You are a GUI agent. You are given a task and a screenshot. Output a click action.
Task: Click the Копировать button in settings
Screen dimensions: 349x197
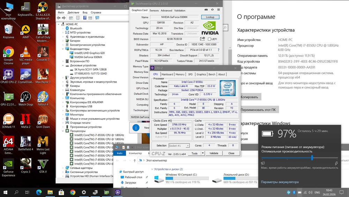click(x=249, y=97)
